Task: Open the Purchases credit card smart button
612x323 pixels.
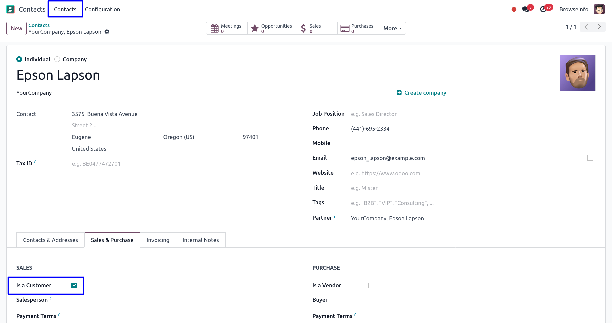Action: pos(358,28)
